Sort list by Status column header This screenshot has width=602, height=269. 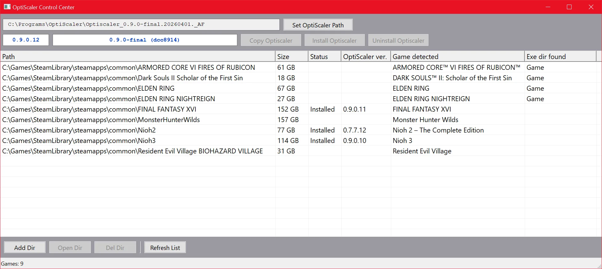click(324, 57)
